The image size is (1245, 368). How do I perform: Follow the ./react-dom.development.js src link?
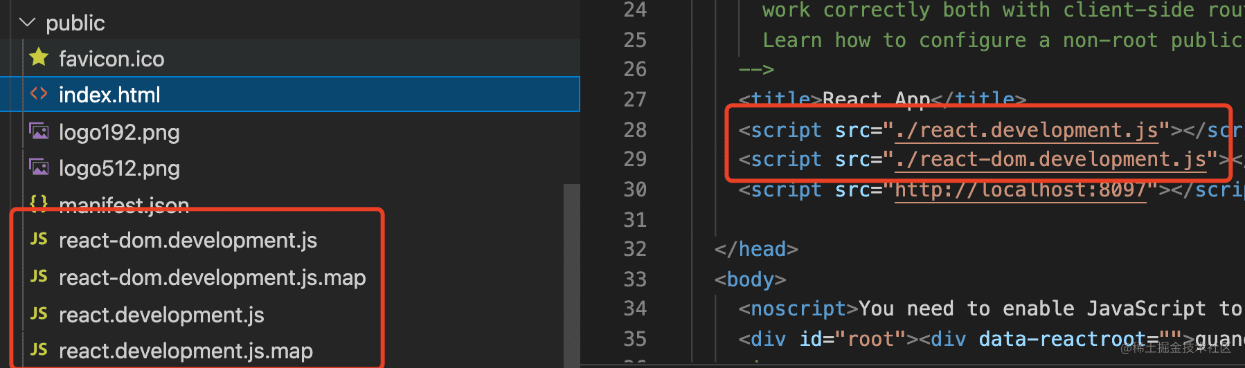pos(1050,160)
